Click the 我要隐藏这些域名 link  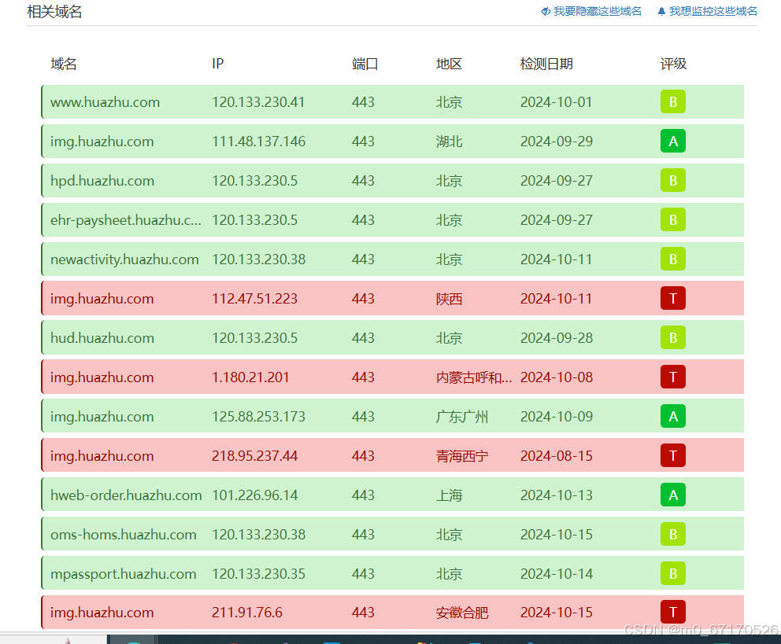tap(598, 12)
